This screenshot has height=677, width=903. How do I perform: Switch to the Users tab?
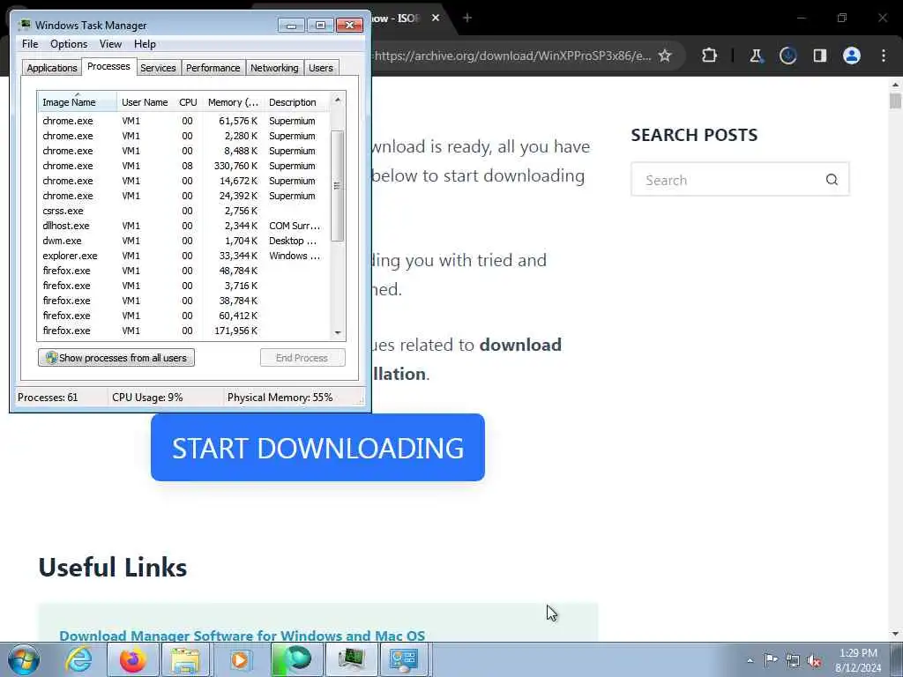321,68
